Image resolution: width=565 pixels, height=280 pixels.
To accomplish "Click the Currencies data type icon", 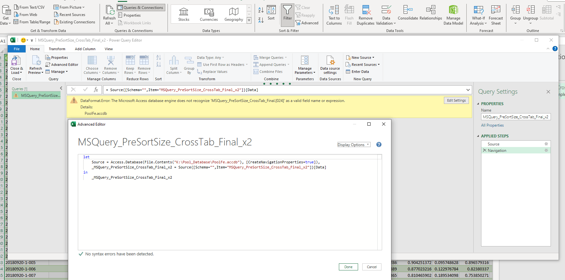I will (x=209, y=12).
